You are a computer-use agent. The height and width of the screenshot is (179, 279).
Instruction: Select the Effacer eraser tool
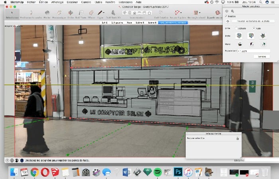(91, 14)
